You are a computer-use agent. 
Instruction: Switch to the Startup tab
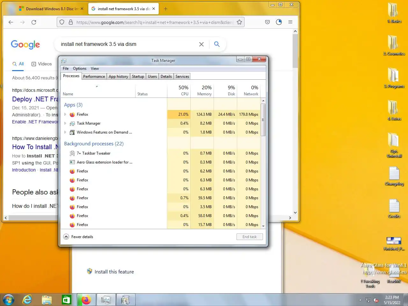pos(138,76)
